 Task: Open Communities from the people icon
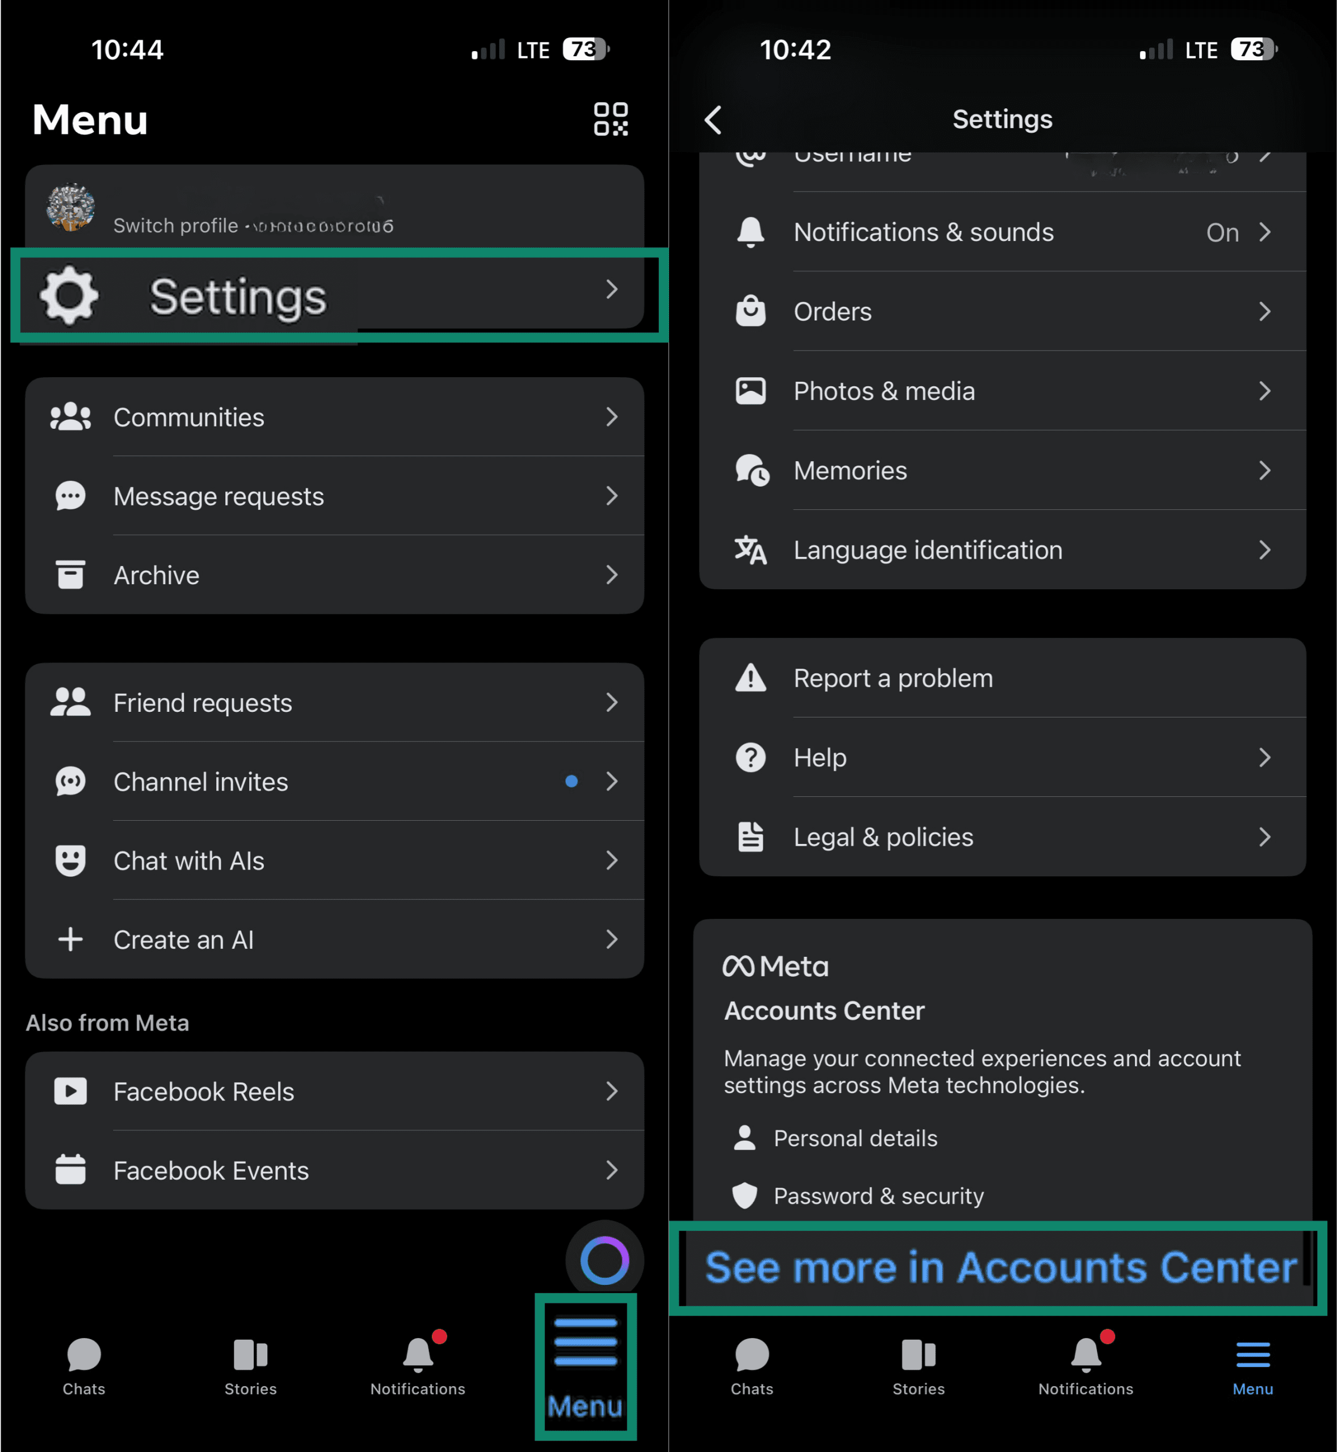tap(70, 416)
